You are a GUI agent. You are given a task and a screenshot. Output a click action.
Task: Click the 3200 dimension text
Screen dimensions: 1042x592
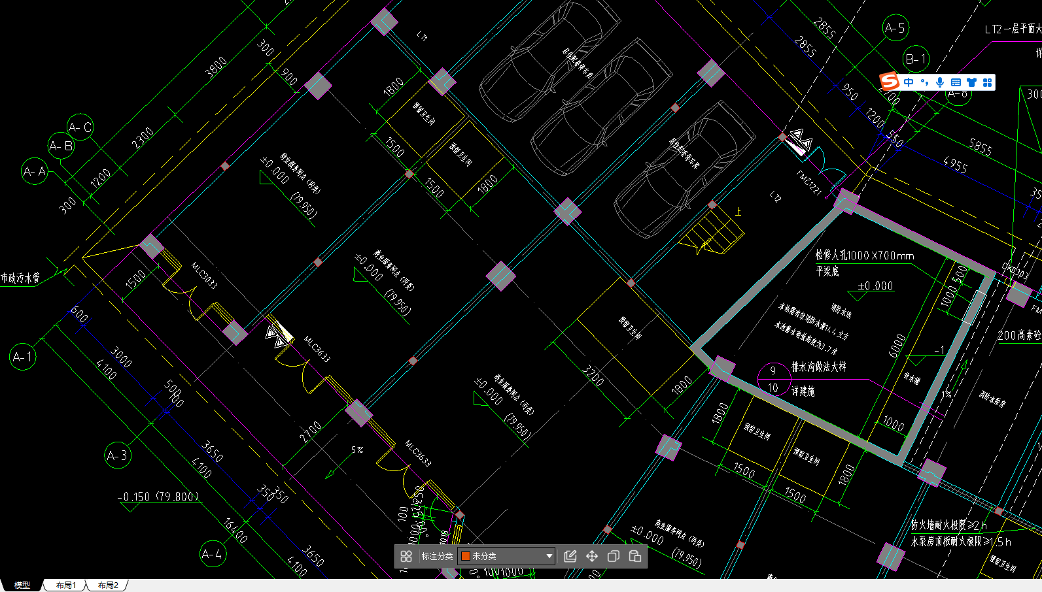click(593, 375)
